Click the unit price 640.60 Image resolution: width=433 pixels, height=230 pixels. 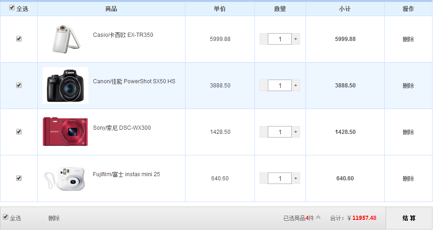pos(220,178)
